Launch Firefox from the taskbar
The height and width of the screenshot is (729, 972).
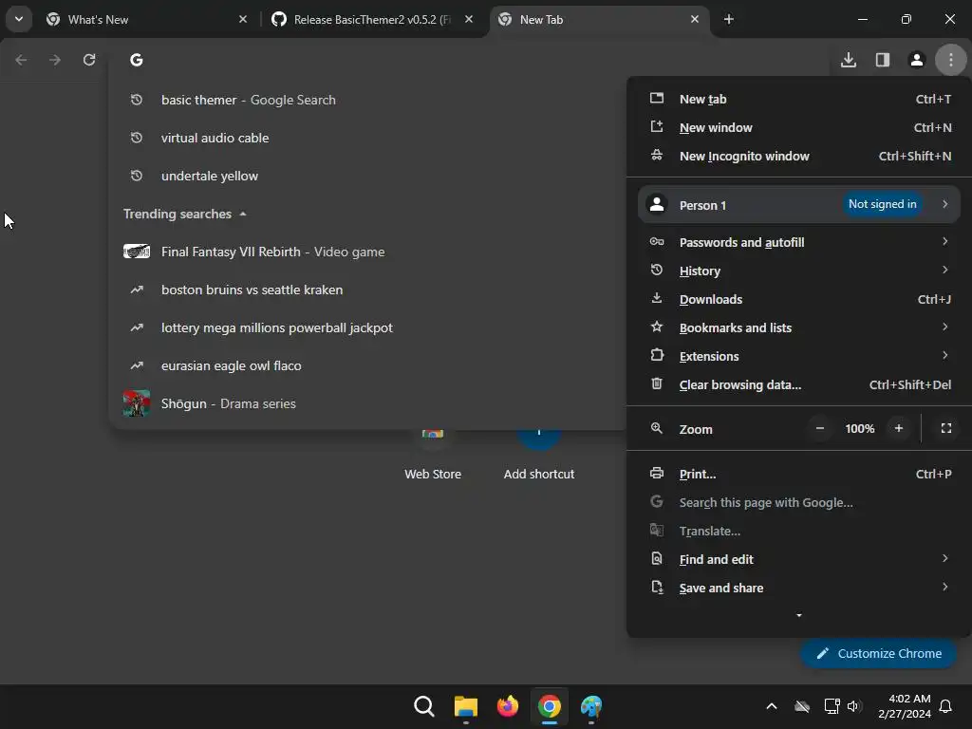(x=508, y=706)
